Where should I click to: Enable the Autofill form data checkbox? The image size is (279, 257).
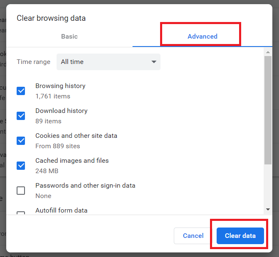click(21, 213)
